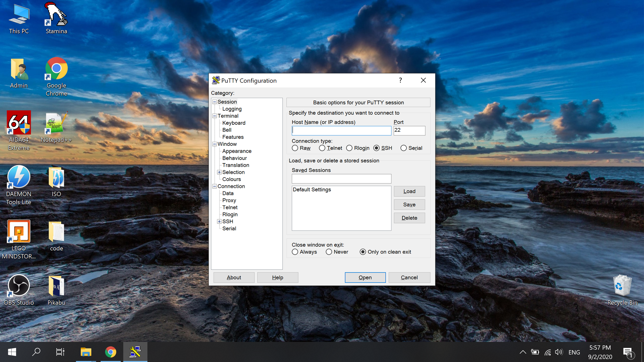
Task: Click the PuTTY title bar help question mark
Action: (400, 80)
